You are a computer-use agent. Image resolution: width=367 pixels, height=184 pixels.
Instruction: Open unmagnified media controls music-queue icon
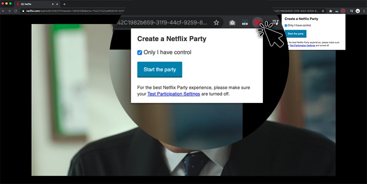(x=351, y=11)
